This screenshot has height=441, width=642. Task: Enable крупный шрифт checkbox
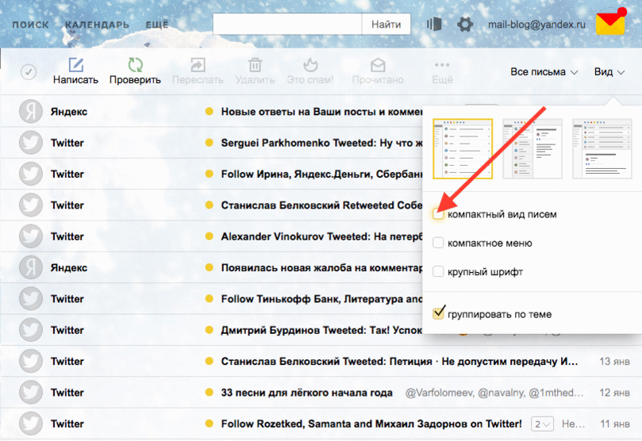[x=438, y=271]
